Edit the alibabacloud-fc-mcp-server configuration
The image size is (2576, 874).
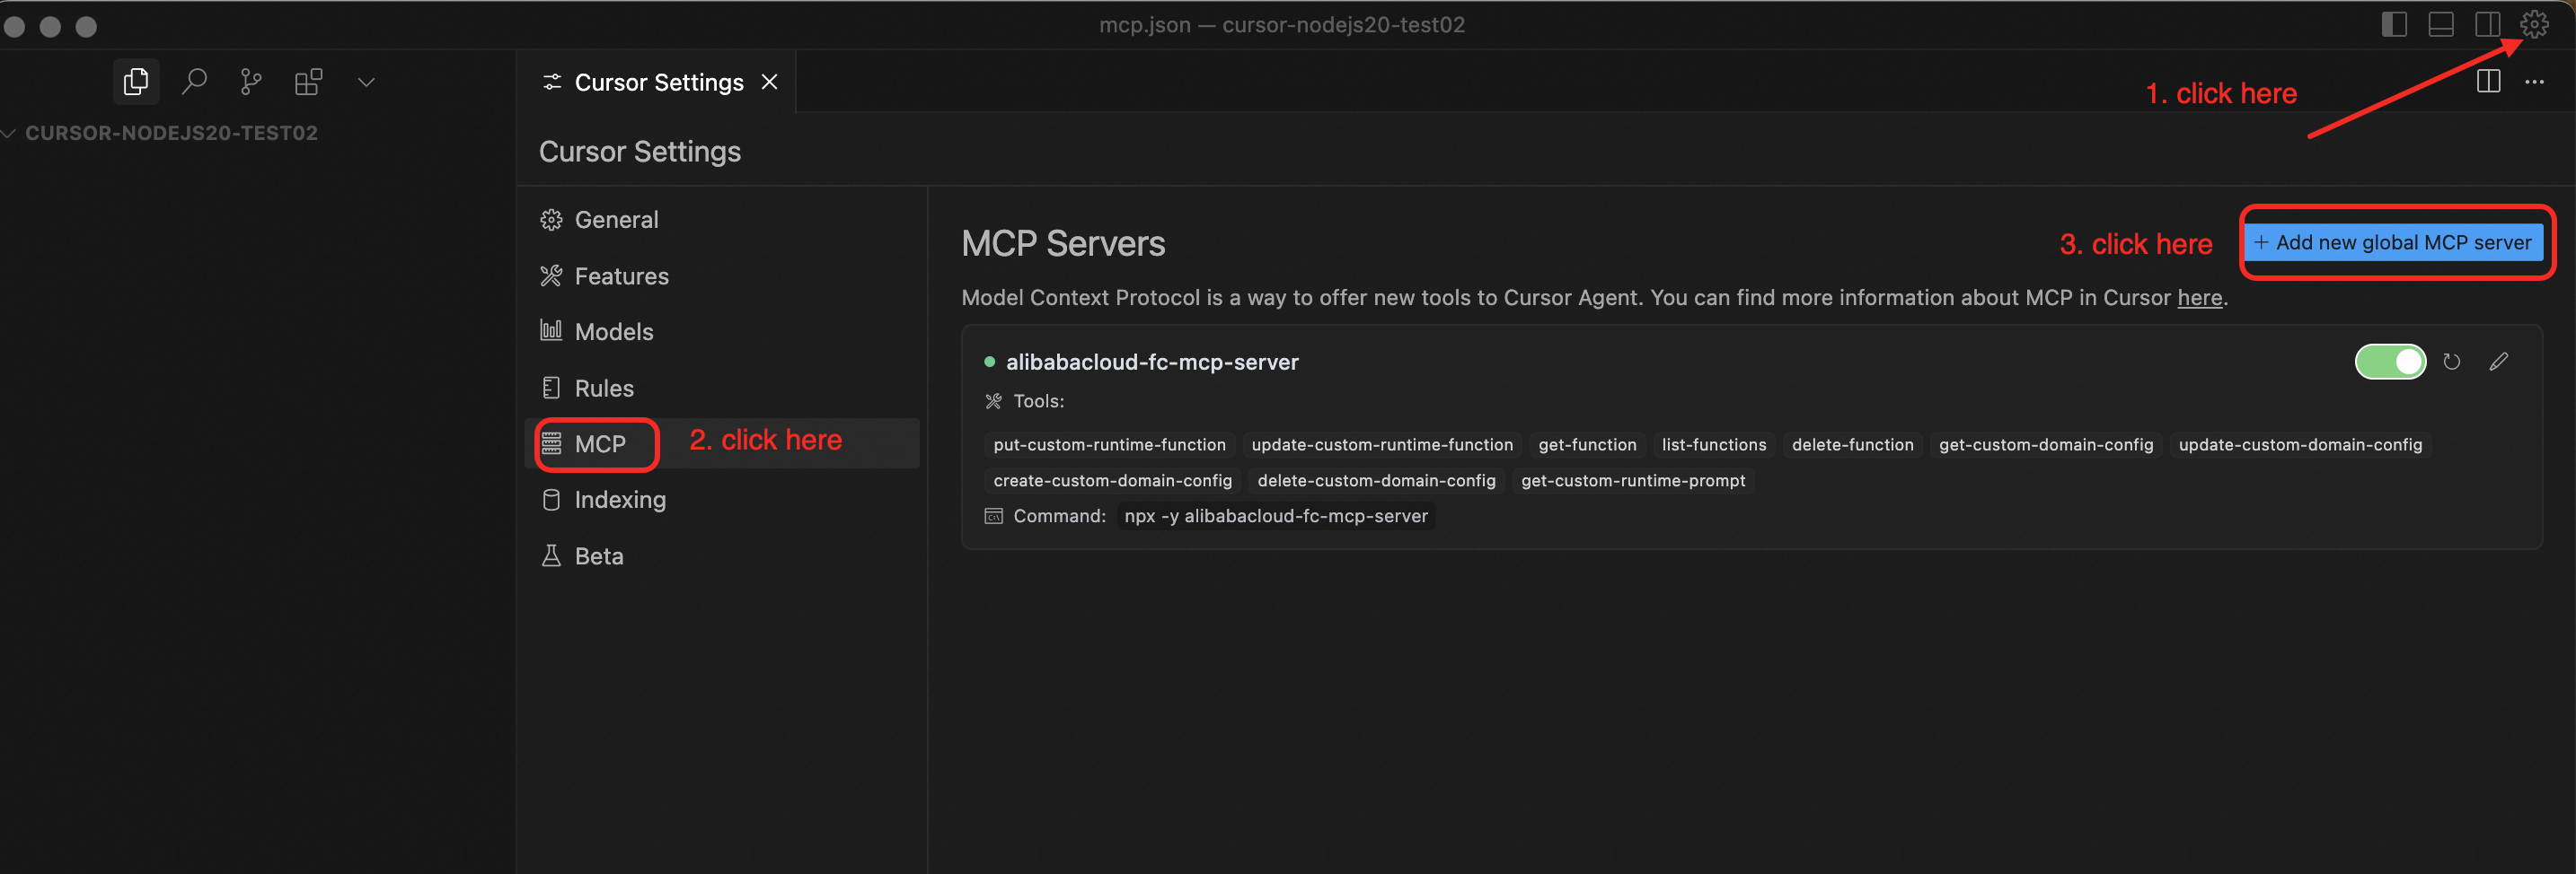(2499, 362)
